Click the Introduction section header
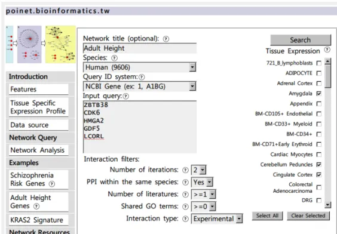This screenshot has width=337, height=234. click(x=40, y=76)
